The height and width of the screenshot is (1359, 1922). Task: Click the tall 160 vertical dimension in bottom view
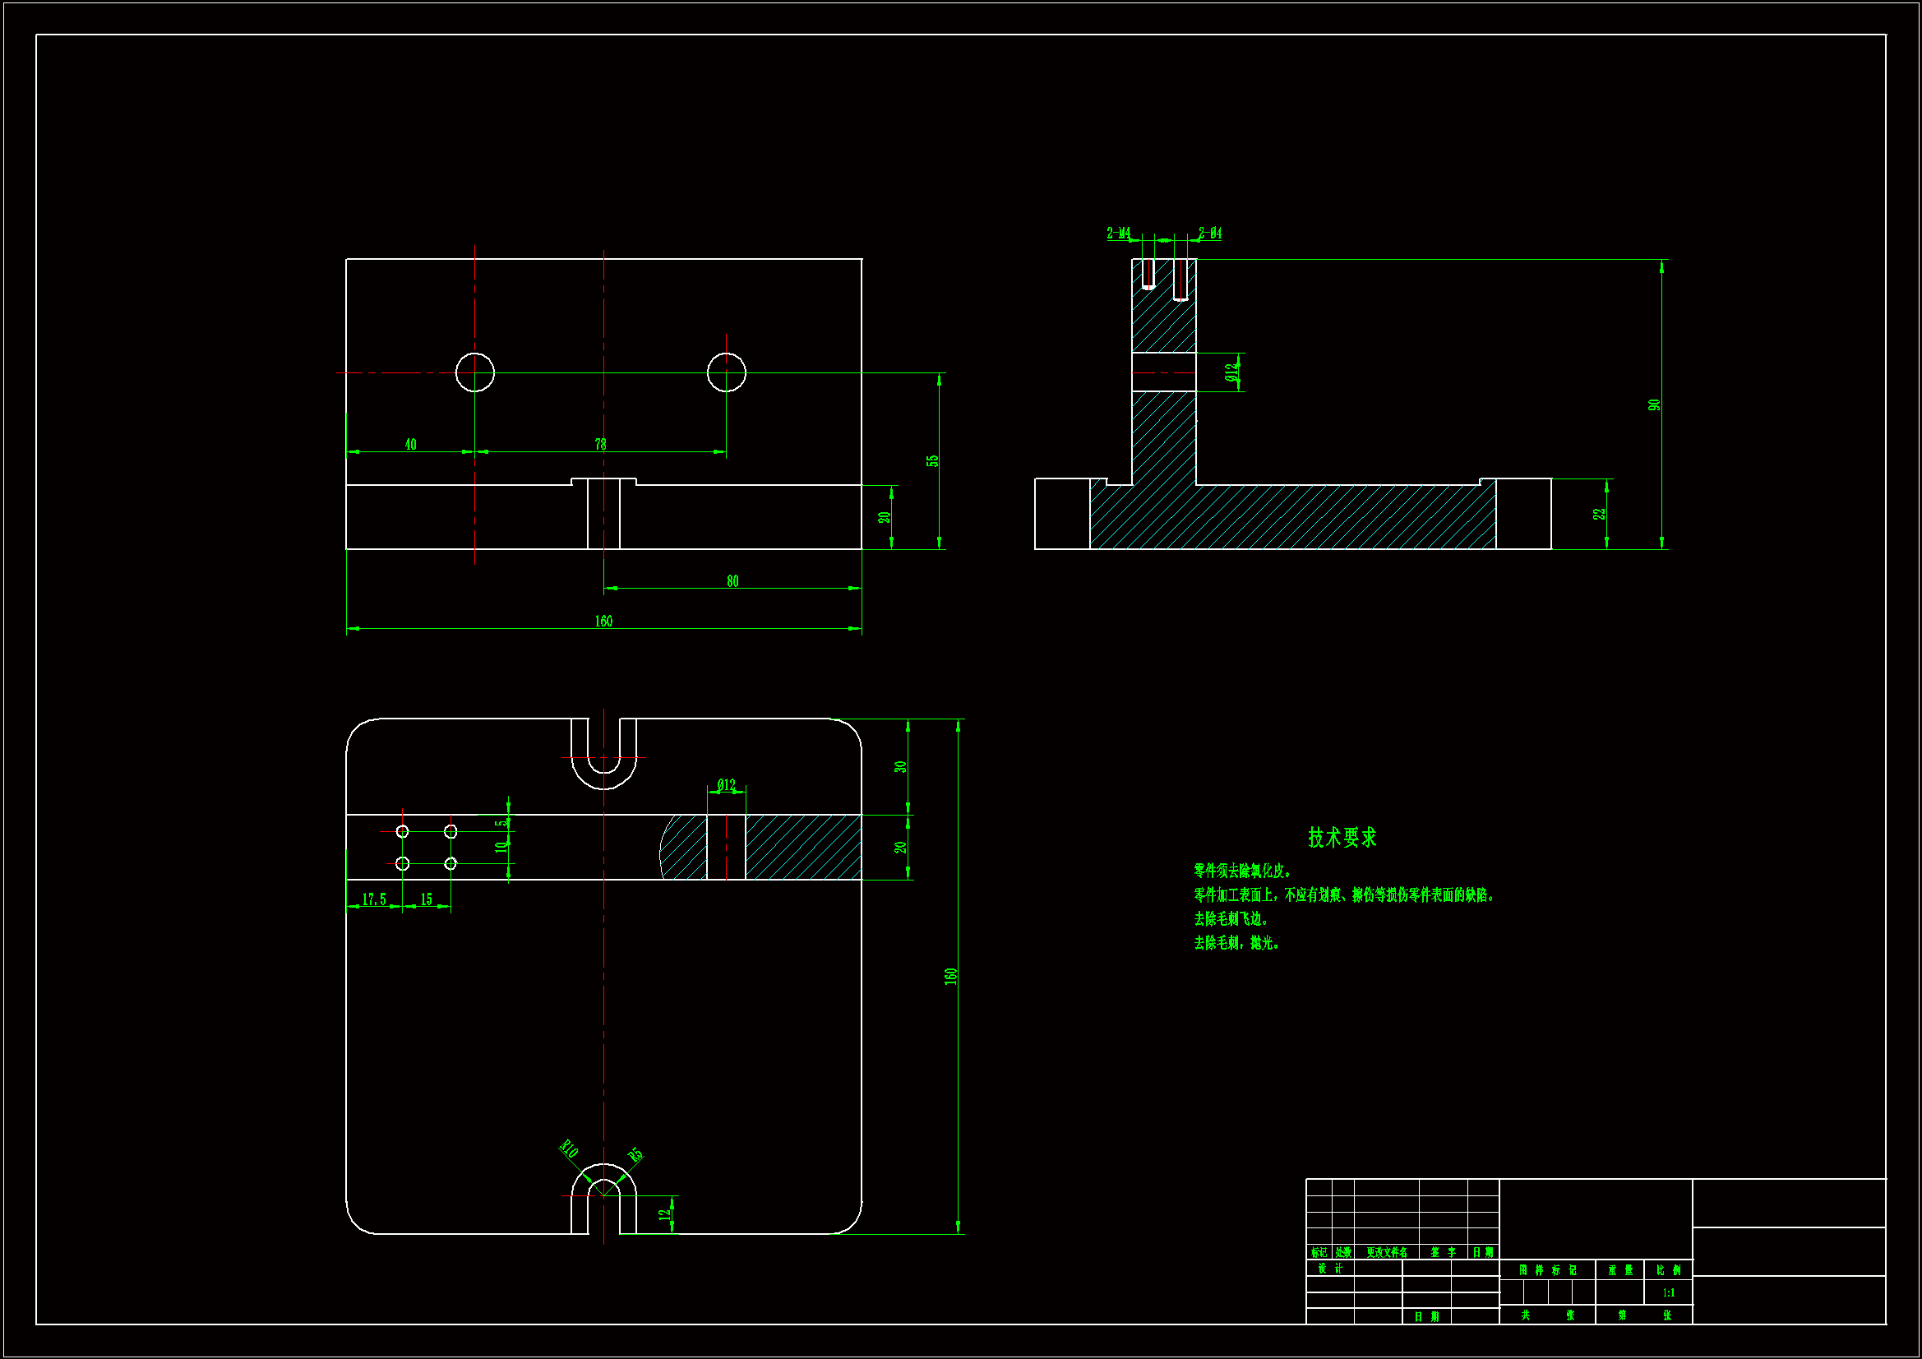click(x=950, y=977)
